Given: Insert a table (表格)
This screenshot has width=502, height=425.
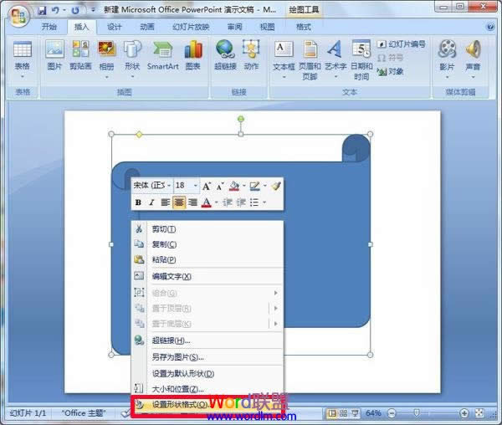Looking at the screenshot, I should coord(23,59).
